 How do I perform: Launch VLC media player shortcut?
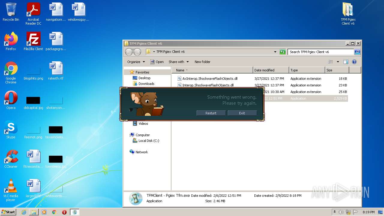click(x=11, y=190)
